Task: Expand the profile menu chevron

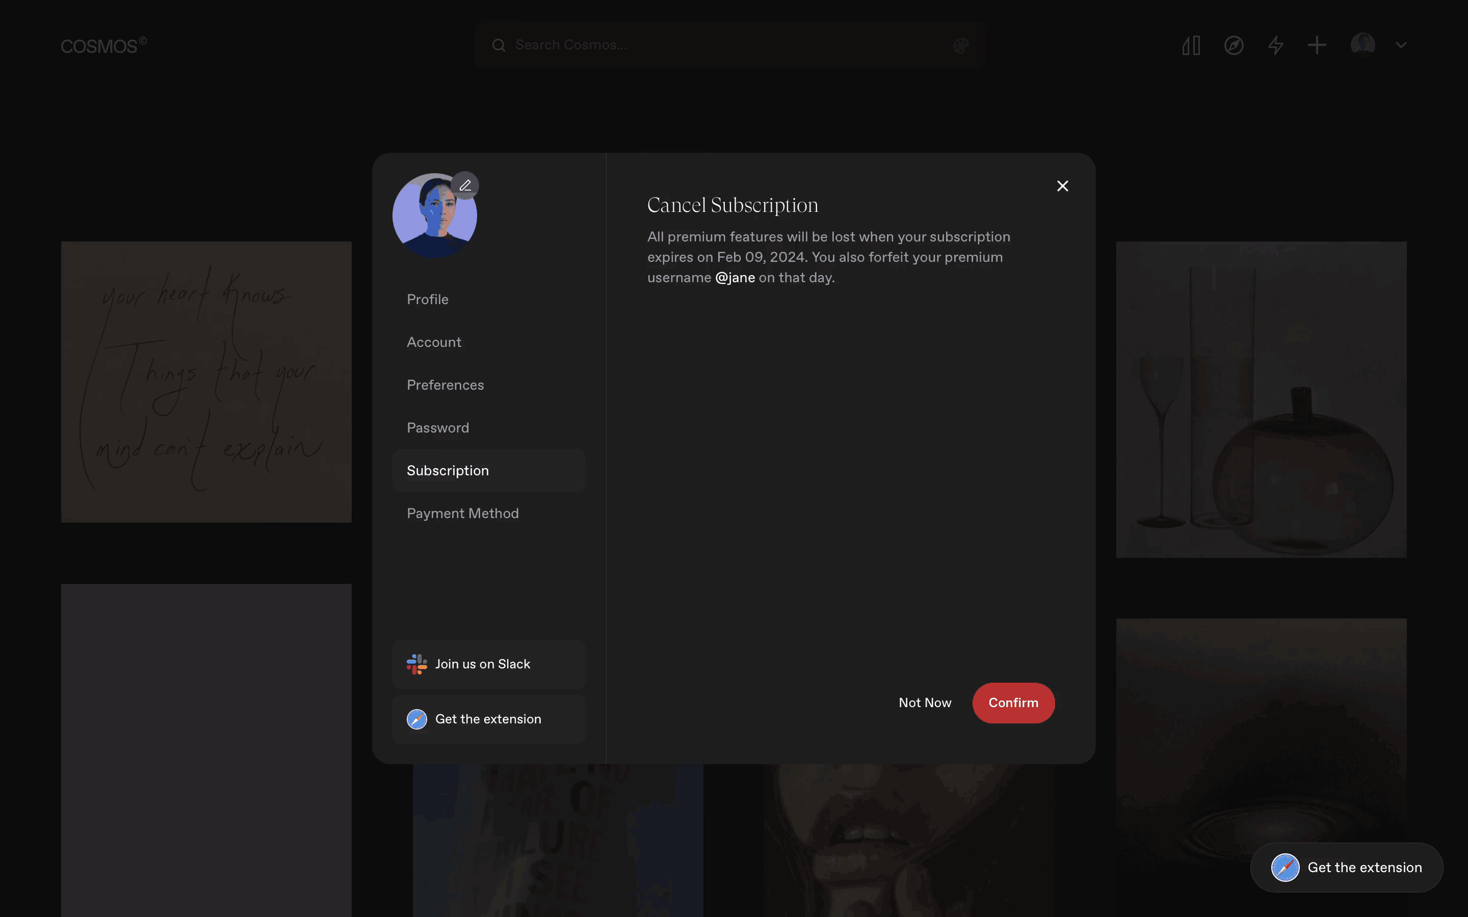Action: click(1401, 45)
